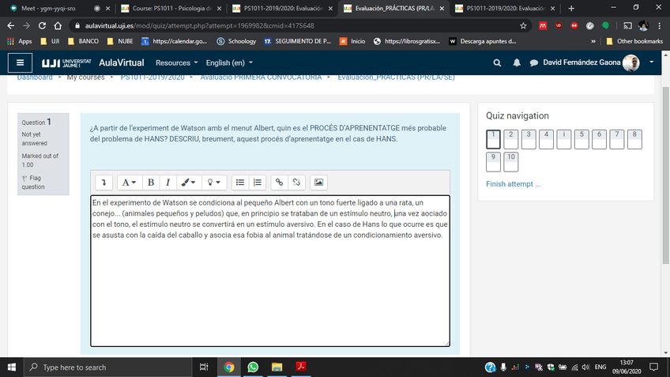
Task: Jump to question 9 in quiz navigation
Action: pos(493,162)
